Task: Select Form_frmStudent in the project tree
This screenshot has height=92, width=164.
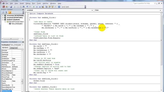Action: point(17,24)
